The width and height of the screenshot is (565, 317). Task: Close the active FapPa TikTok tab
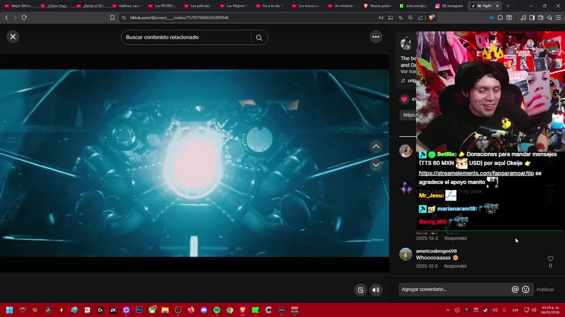(497, 6)
